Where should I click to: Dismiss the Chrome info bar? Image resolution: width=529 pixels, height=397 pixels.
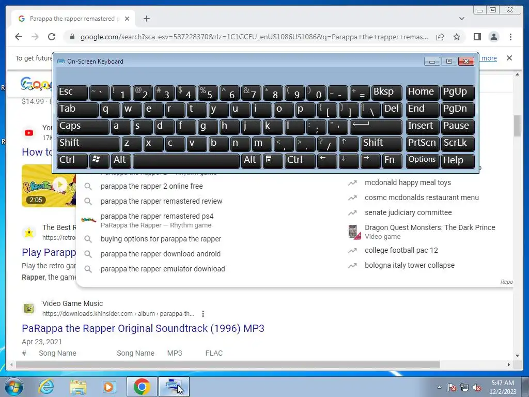point(509,58)
